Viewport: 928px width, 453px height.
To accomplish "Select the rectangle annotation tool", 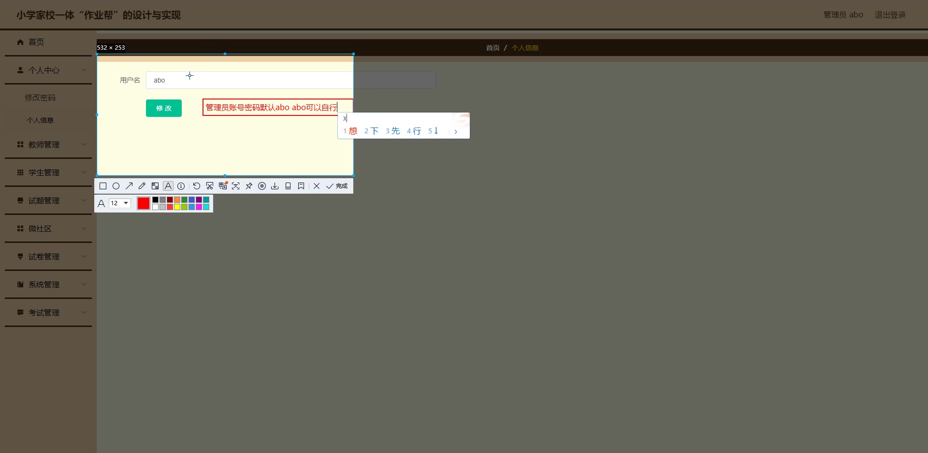I will 103,186.
